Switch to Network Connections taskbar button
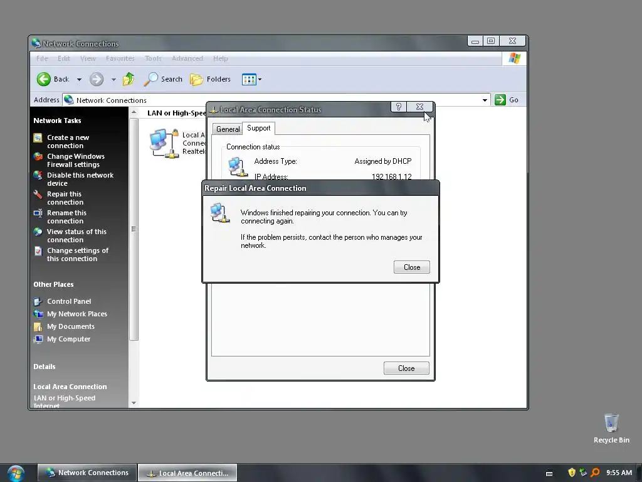Screen dimensions: 642x482 coord(87,473)
